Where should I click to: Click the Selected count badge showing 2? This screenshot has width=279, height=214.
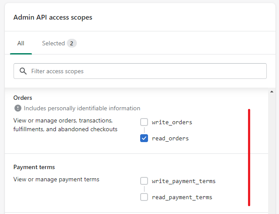[x=72, y=43]
